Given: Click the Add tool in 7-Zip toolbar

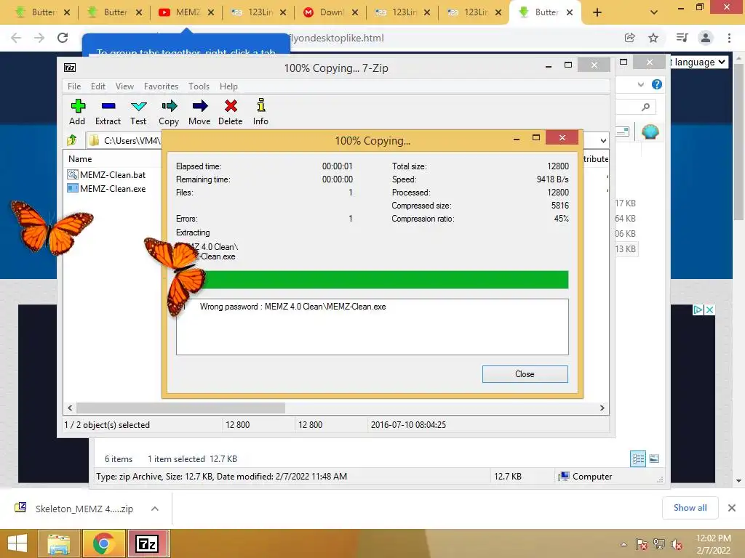Looking at the screenshot, I should 77,112.
